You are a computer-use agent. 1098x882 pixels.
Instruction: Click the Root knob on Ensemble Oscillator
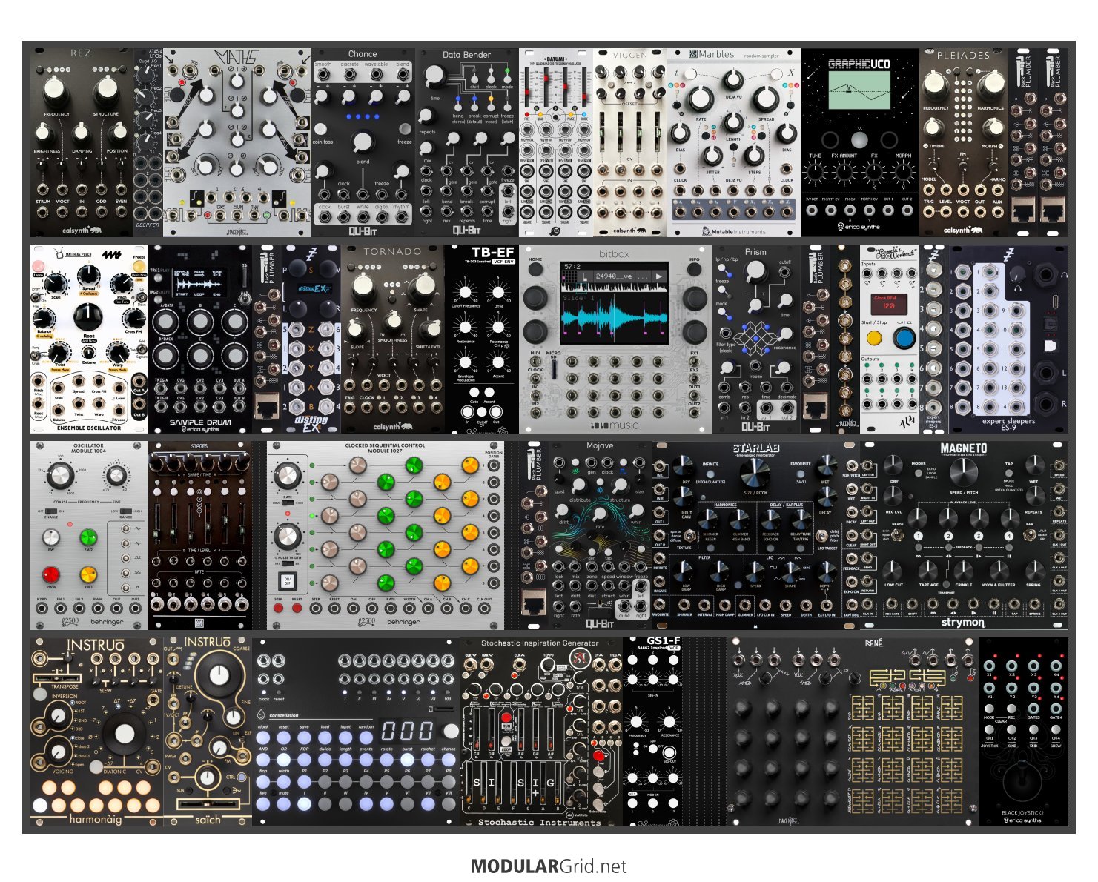pyautogui.click(x=88, y=317)
